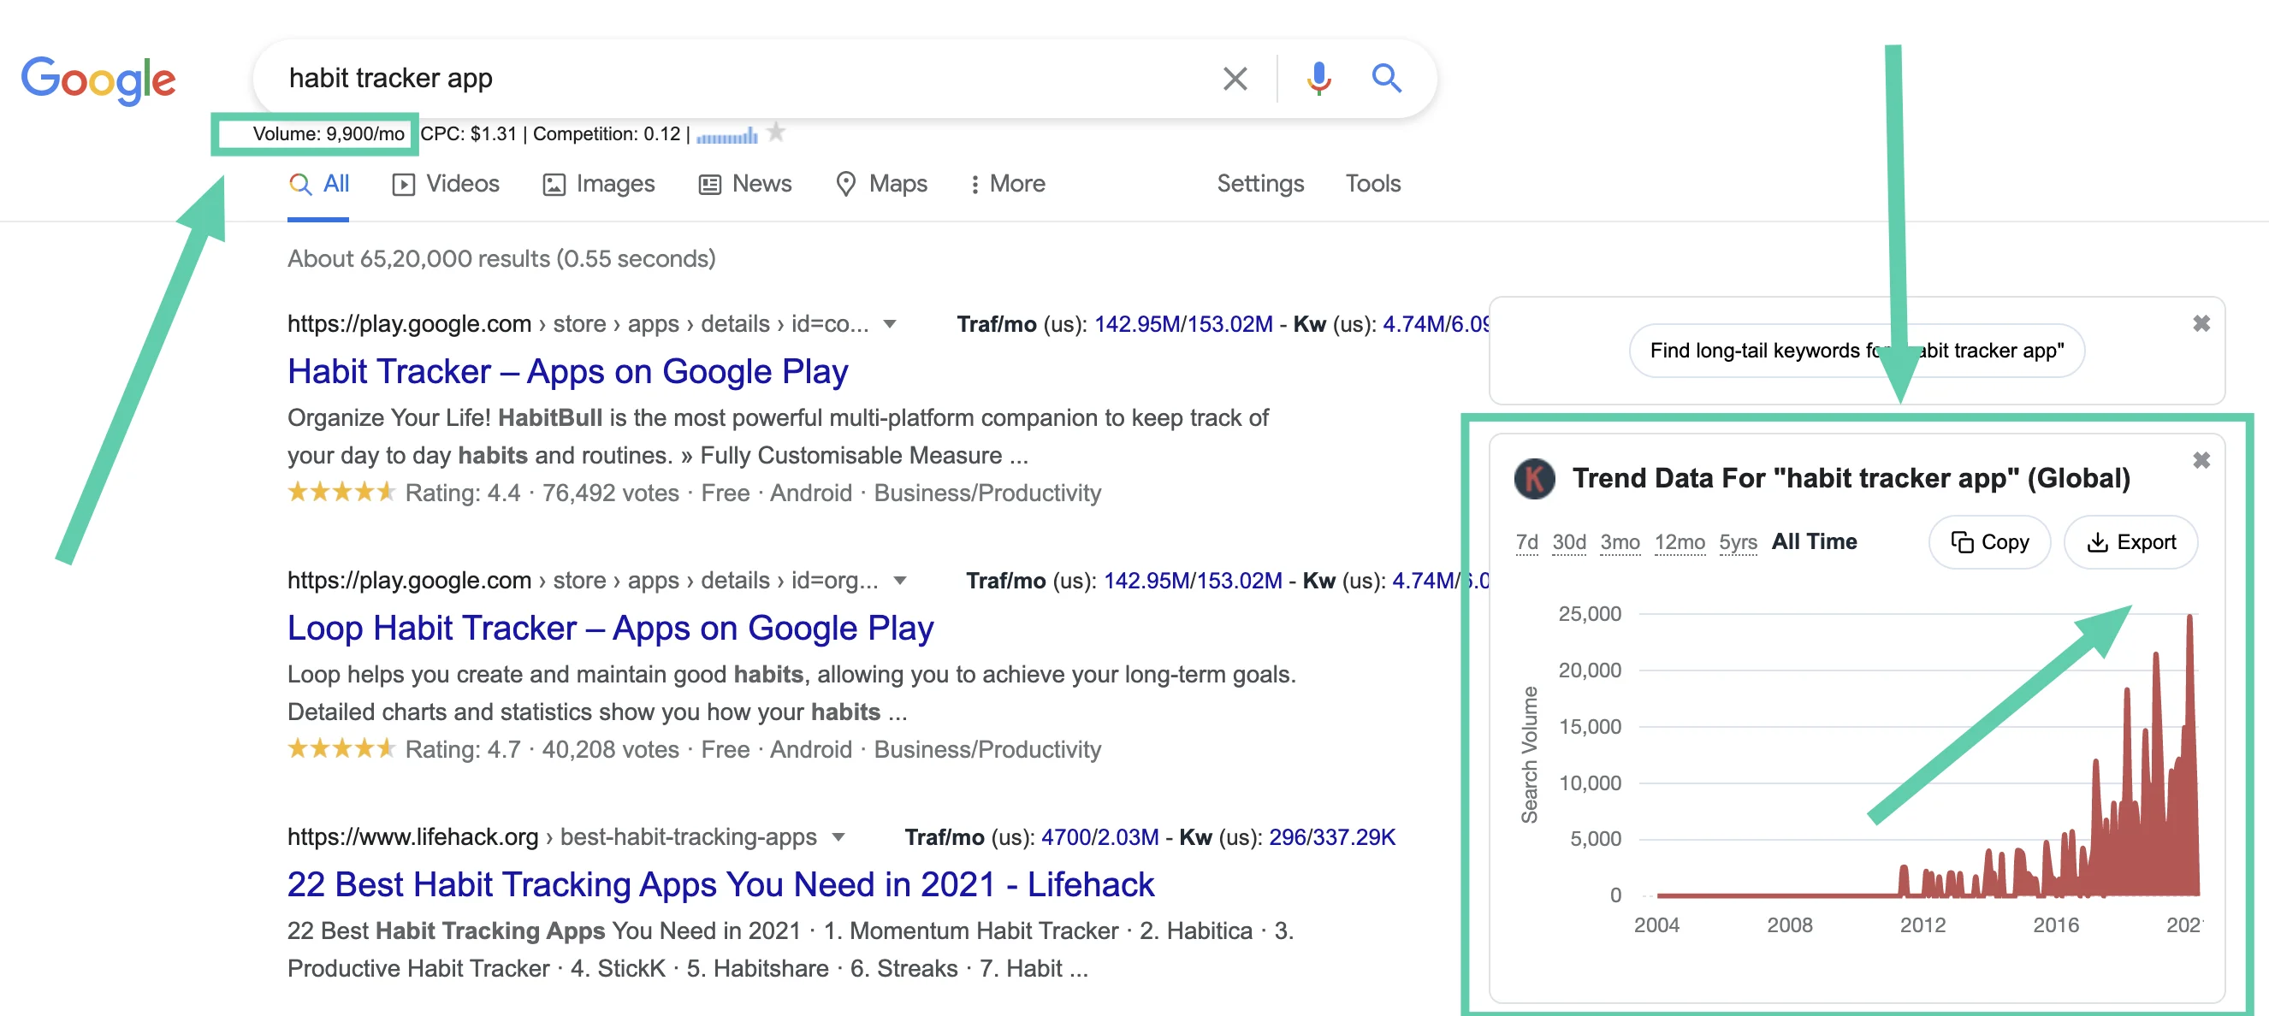2269x1016 pixels.
Task: Expand dropdown arrow beside lifehack.org URL
Action: (x=838, y=836)
